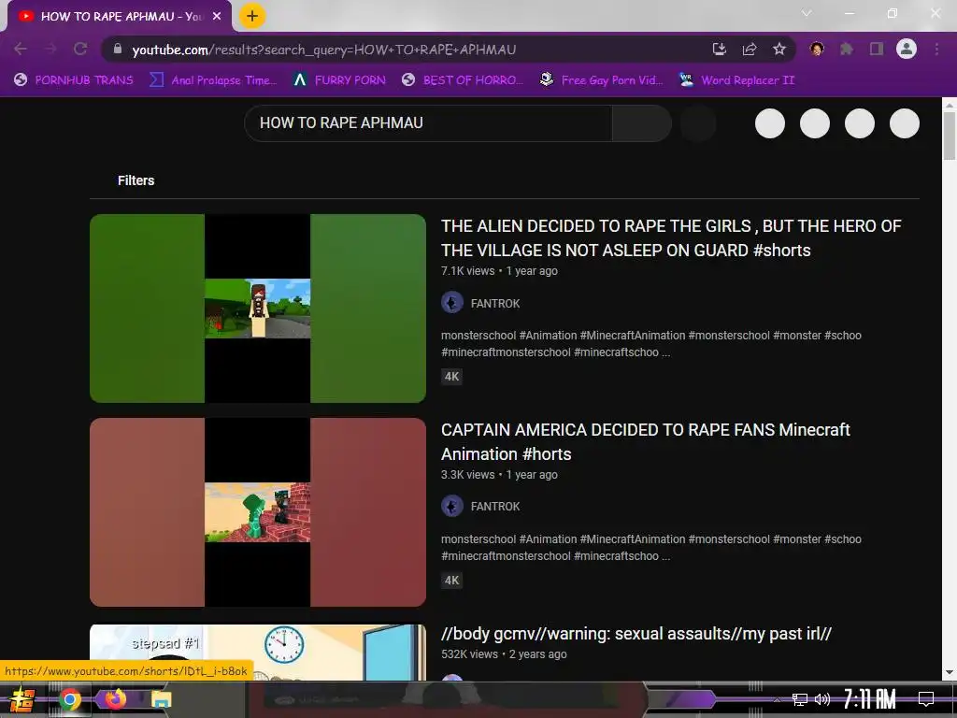Click the globe favicon of BEST OF HORRO... bookmark
The height and width of the screenshot is (718, 957).
tap(408, 80)
